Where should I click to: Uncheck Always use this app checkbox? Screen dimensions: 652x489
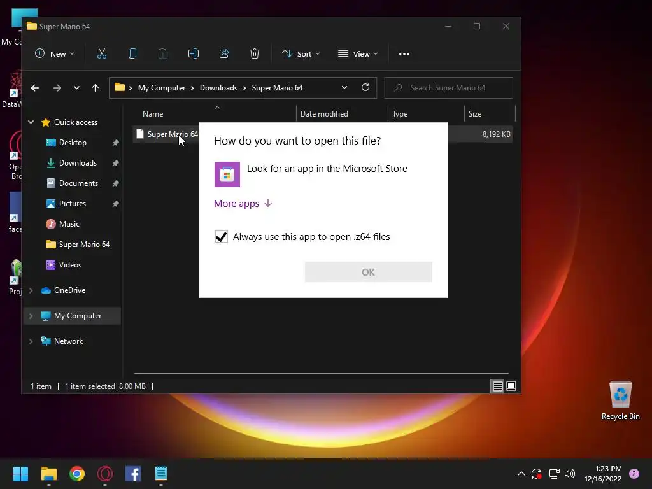pyautogui.click(x=221, y=237)
